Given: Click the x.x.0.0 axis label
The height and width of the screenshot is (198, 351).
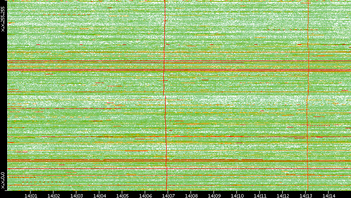Looking at the screenshot, I should coord(3,180).
